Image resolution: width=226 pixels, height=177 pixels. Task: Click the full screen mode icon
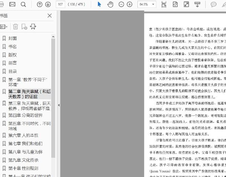coord(186,4)
